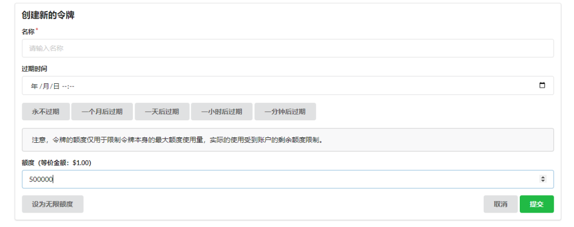This screenshot has height=227, width=574.
Task: Open the calendar picker for expiration time
Action: click(x=542, y=85)
